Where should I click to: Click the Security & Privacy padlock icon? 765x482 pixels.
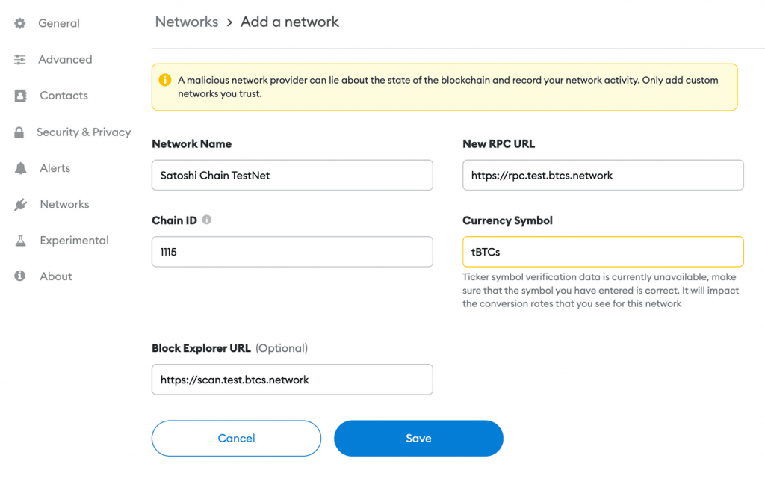19,132
